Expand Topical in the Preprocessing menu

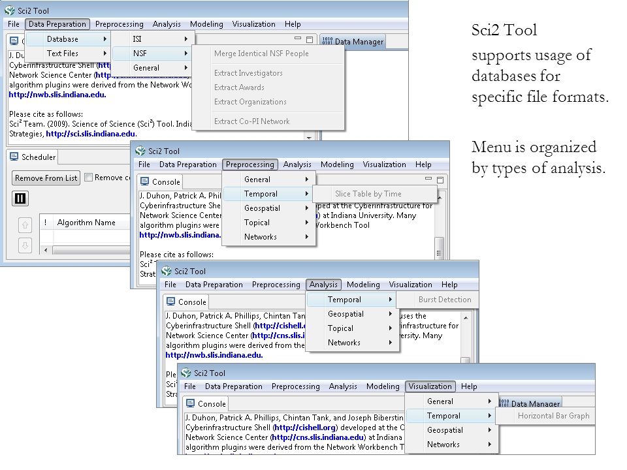[x=268, y=223]
